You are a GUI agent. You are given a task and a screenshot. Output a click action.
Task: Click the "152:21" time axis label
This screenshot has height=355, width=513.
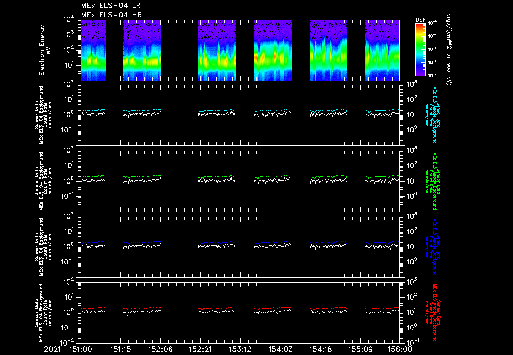[x=200, y=350]
